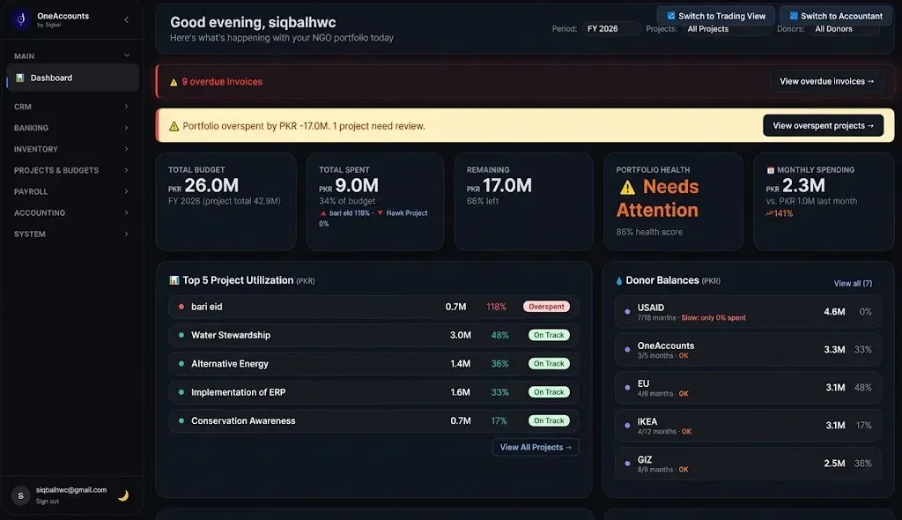Screen dimensions: 902x520
Task: Click View overdue invoices button
Action: (x=826, y=82)
